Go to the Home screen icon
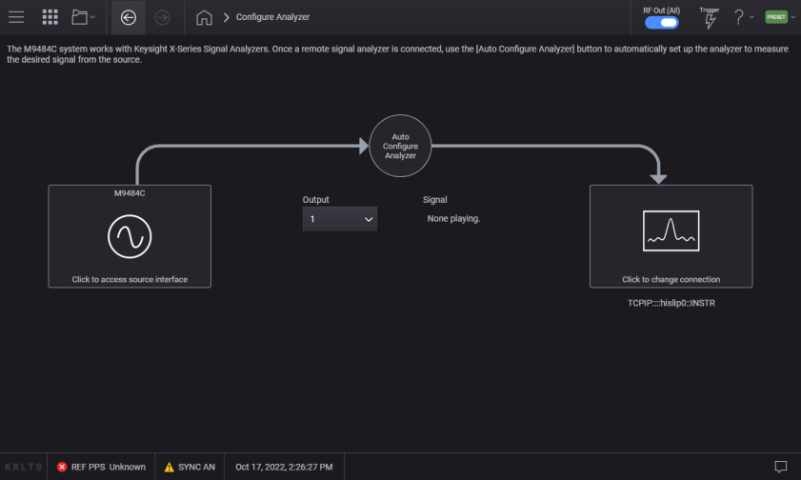The height and width of the screenshot is (480, 801). (x=203, y=17)
